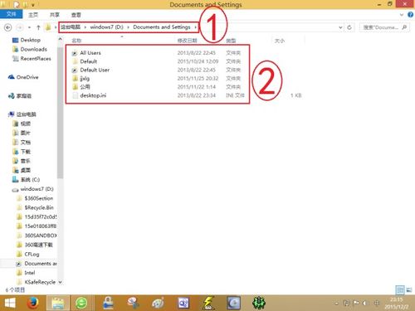Open the Help question mark icon
Viewport: 415px width, 311px height.
coord(411,15)
